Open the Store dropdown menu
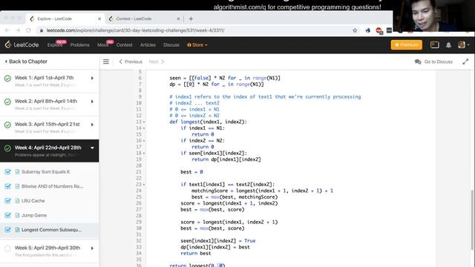The image size is (475, 267). (x=197, y=44)
